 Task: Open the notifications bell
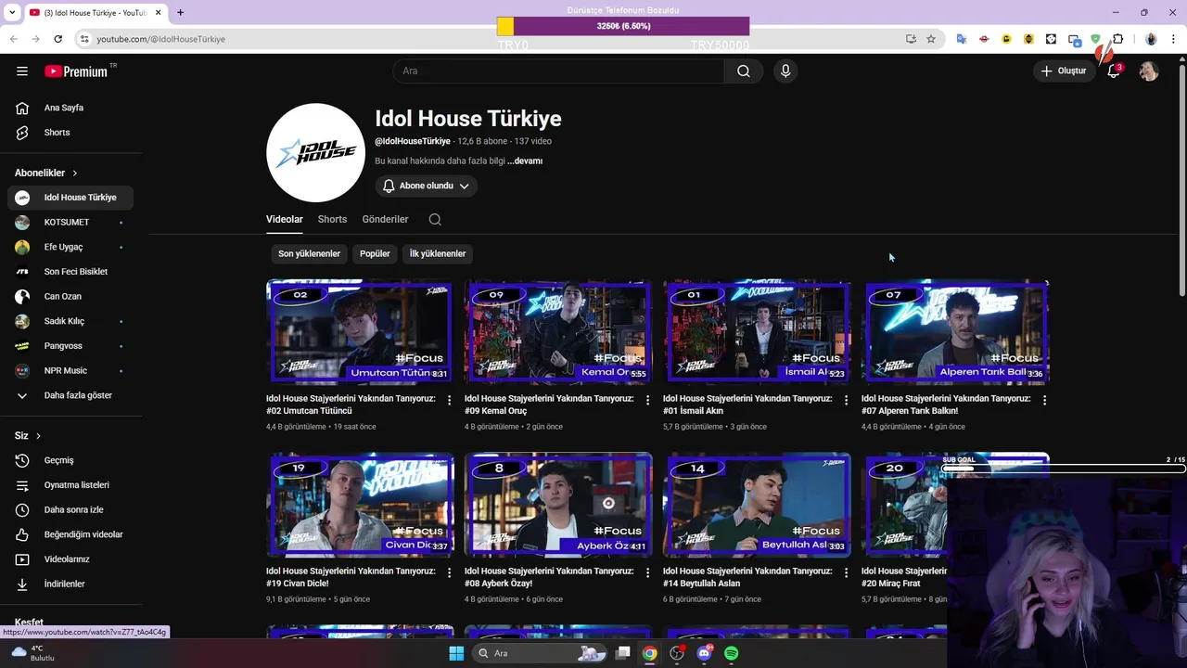pos(1114,71)
